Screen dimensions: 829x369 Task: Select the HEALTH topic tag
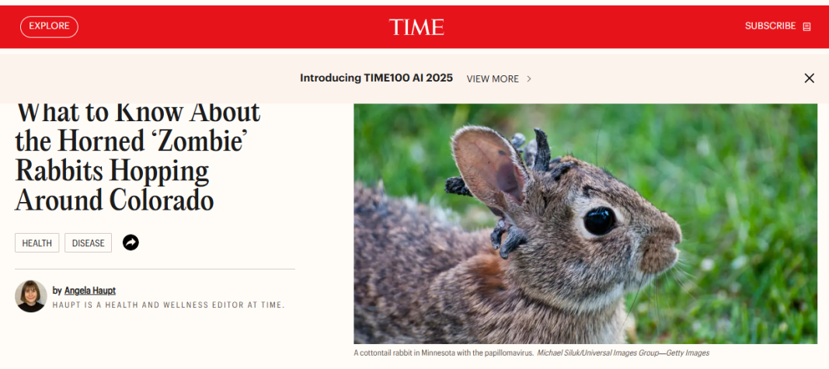[x=37, y=242]
